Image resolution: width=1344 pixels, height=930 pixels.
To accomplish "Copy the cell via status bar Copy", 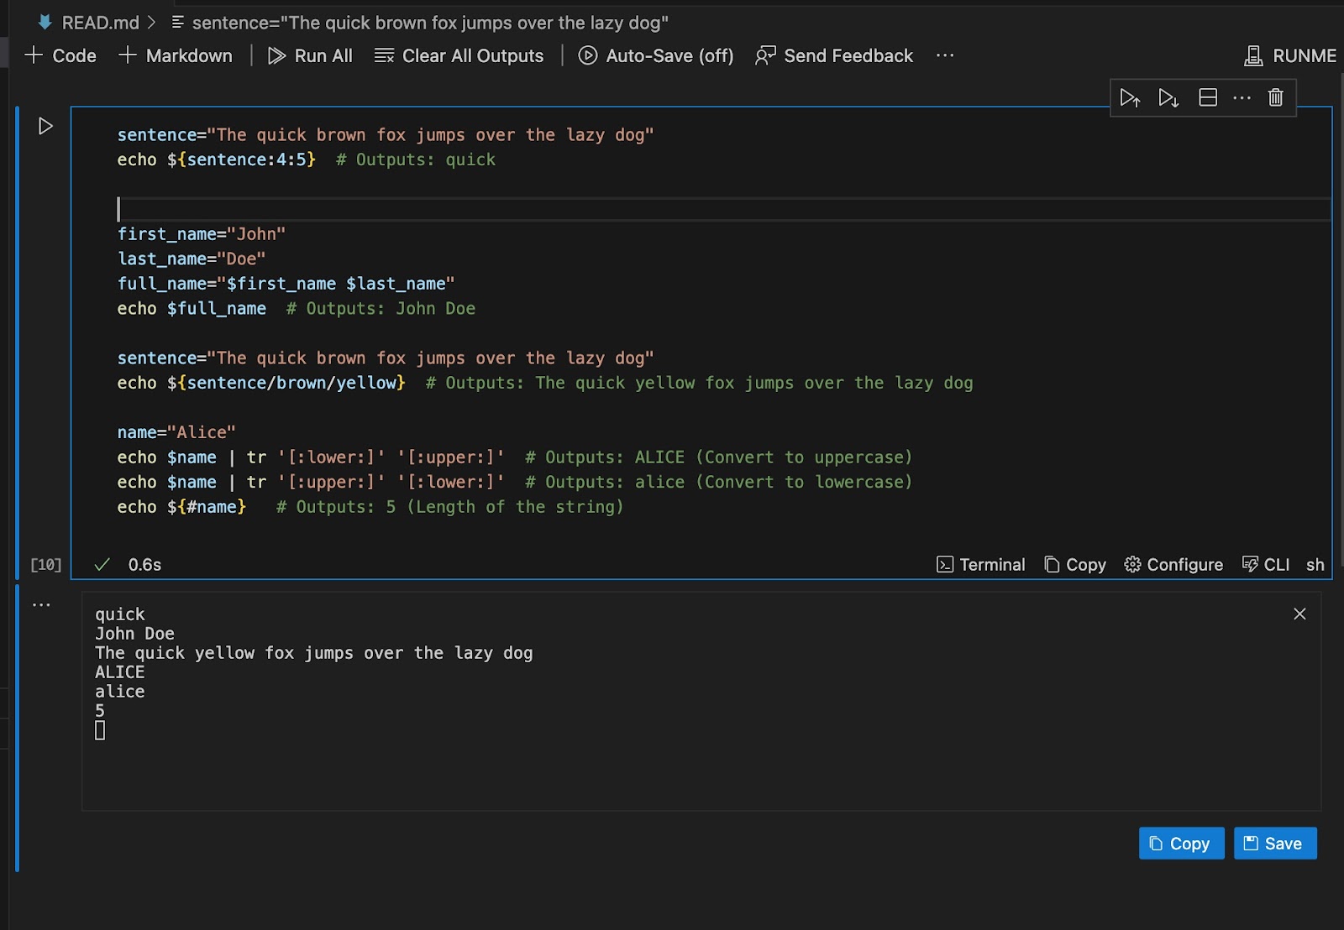I will pyautogui.click(x=1075, y=565).
